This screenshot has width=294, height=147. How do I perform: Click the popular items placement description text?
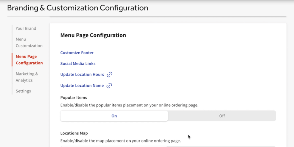click(x=129, y=105)
